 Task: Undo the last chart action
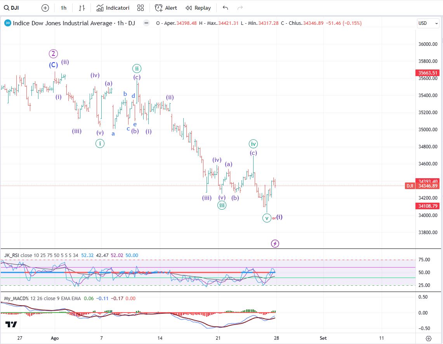click(x=226, y=8)
